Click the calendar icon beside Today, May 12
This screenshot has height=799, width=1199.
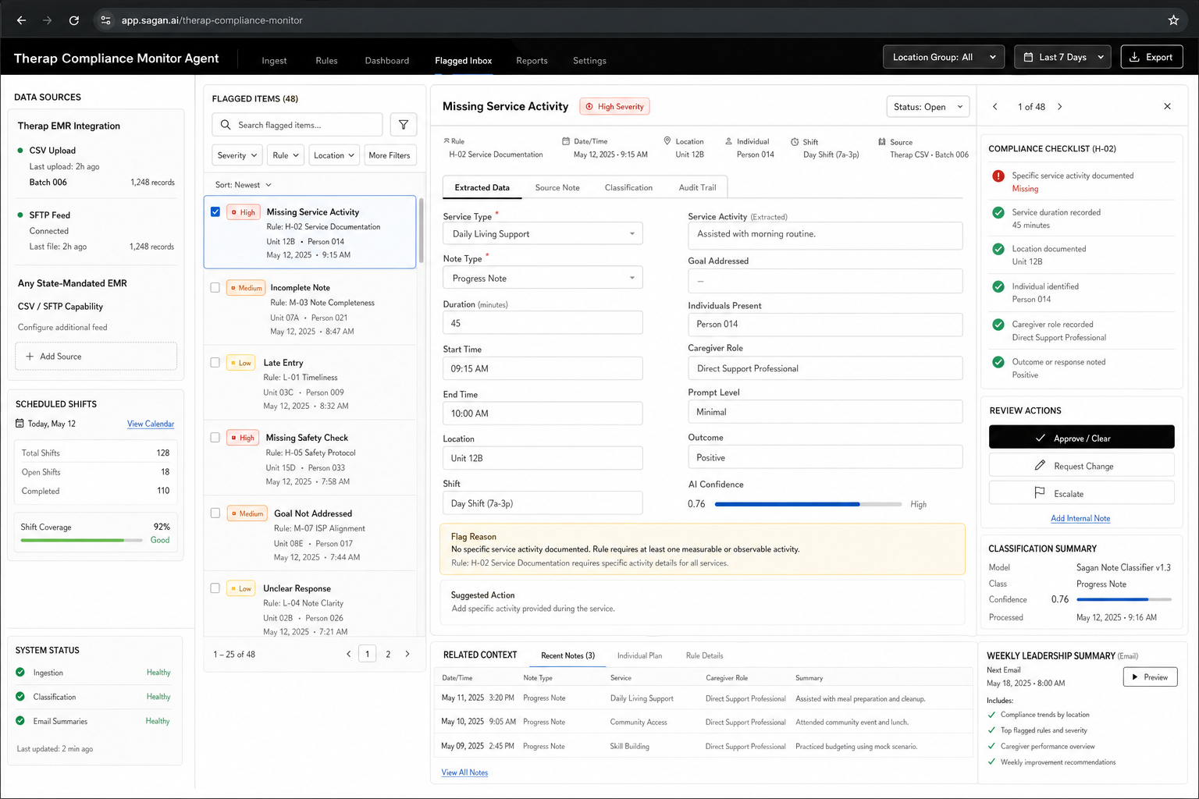pos(20,424)
